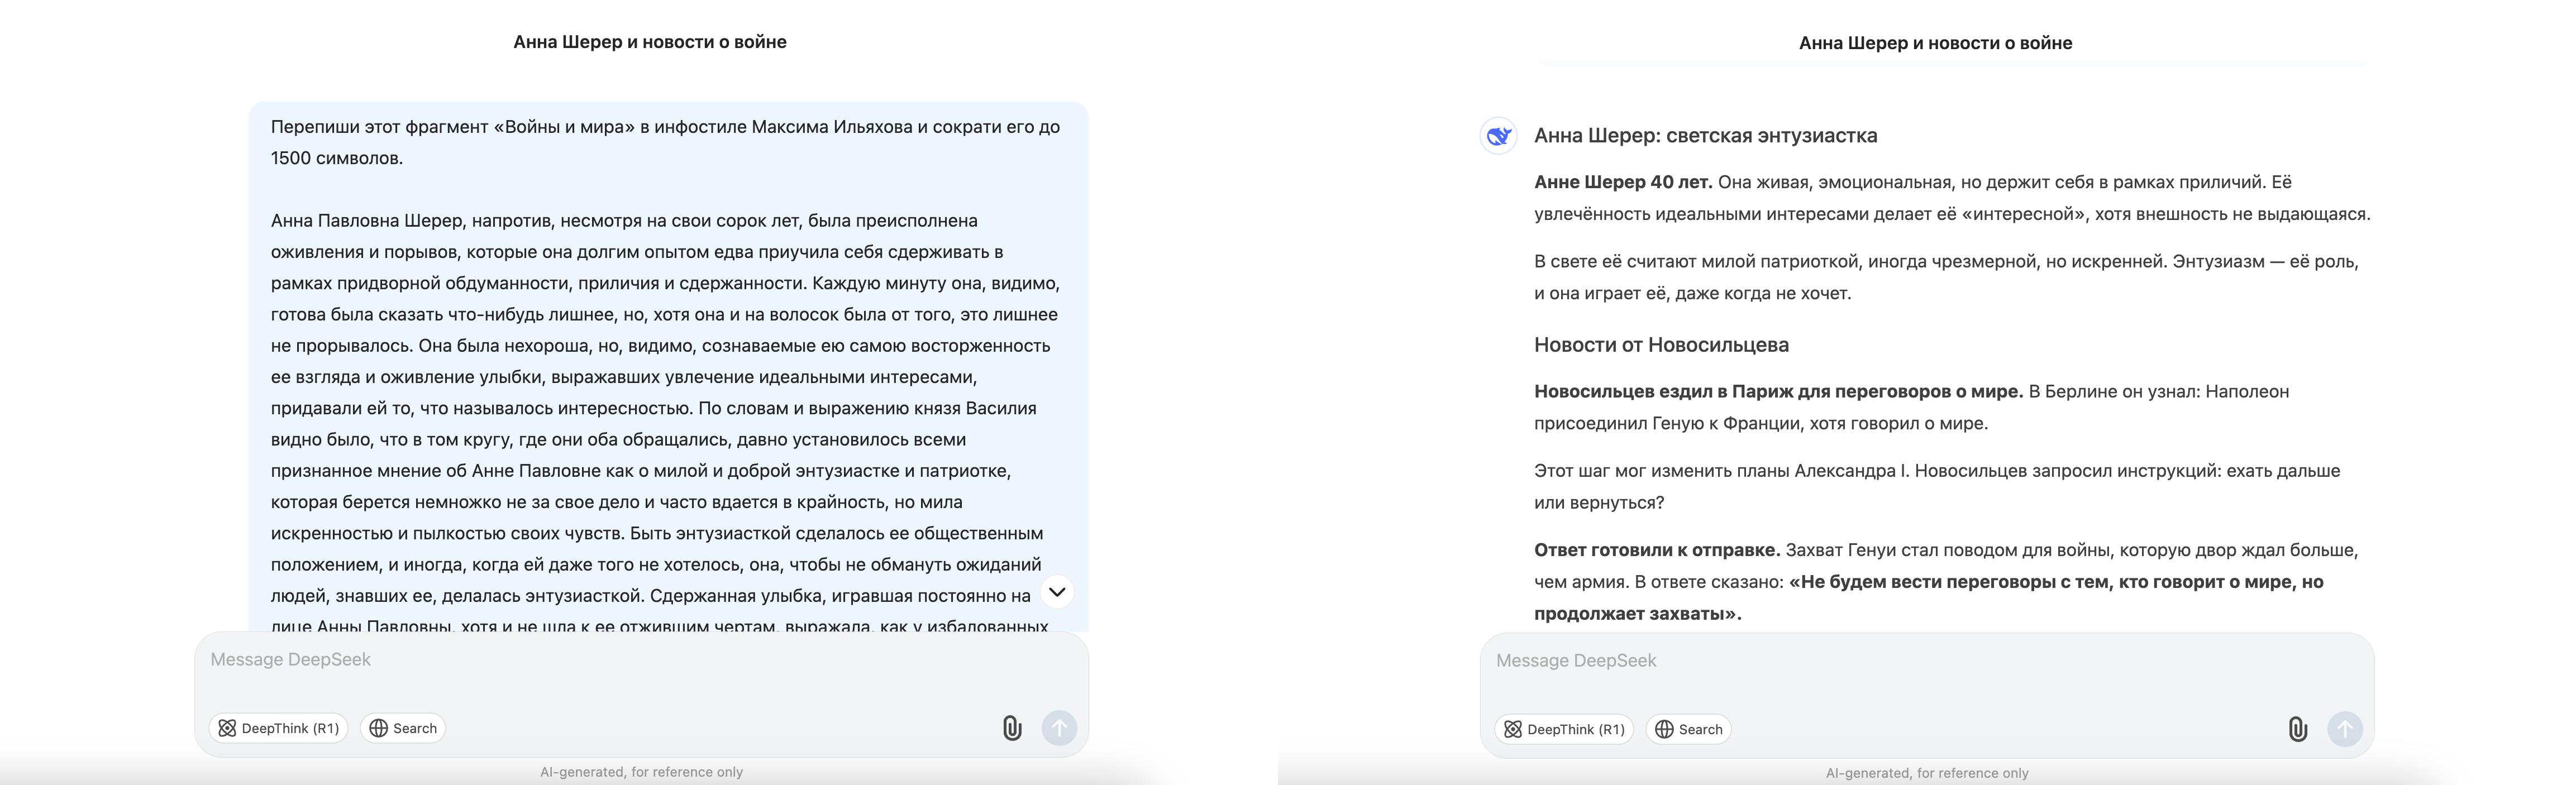
Task: Click 'AI-generated, for reference only' in right window
Action: click(x=1927, y=773)
